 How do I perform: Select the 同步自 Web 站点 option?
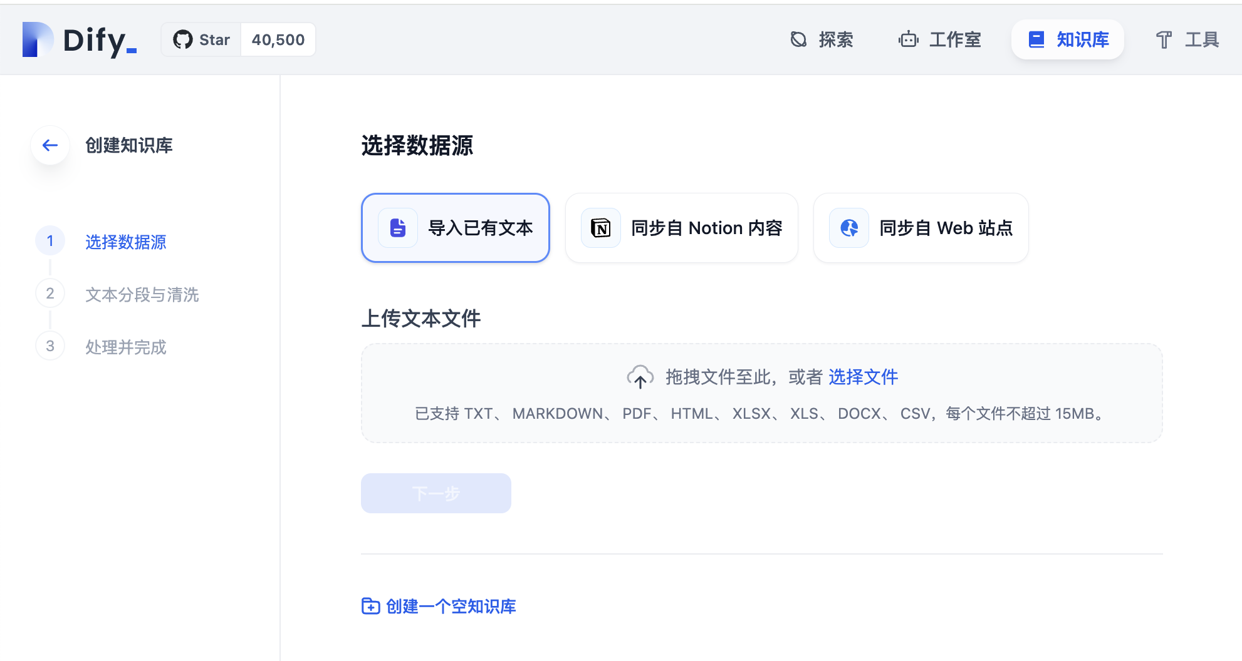[x=920, y=228]
